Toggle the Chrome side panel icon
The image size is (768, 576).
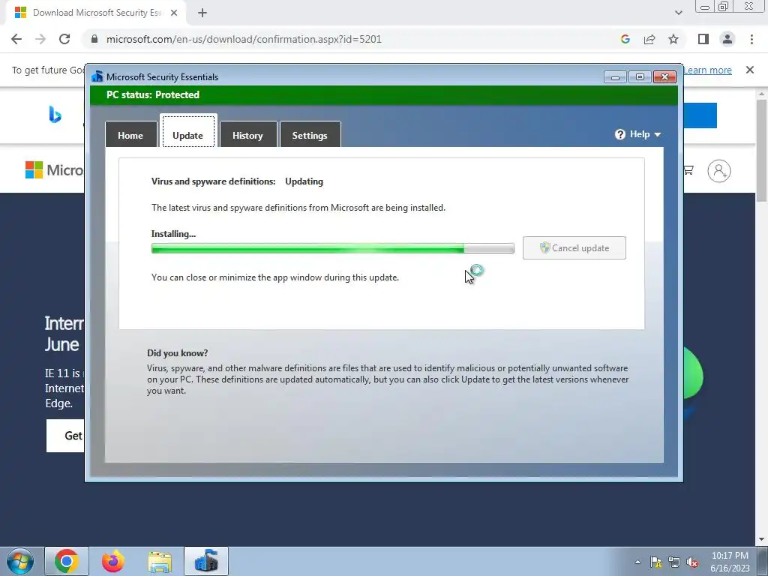703,39
